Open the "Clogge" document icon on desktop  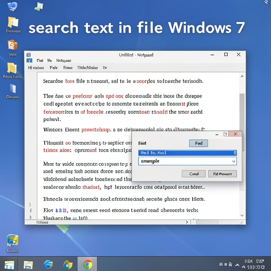[13, 89]
